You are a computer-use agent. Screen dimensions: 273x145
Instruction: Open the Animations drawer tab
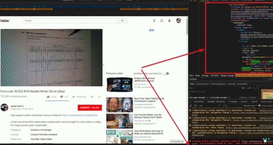(x=199, y=102)
